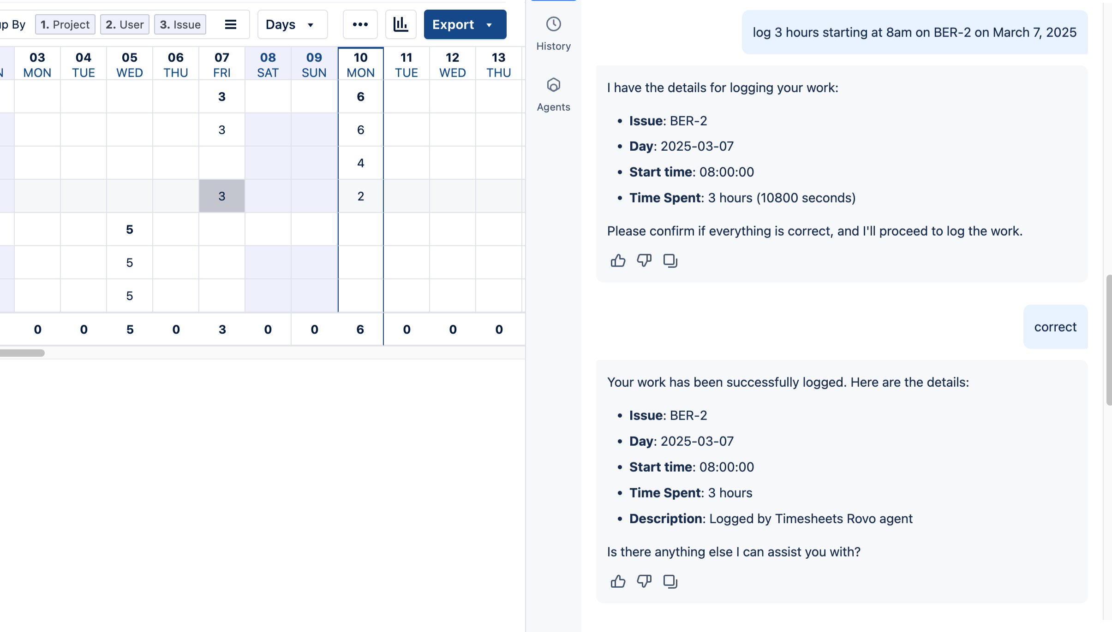Click the horizontal scrollbar under the timesheet
1112x632 pixels.
(x=22, y=353)
